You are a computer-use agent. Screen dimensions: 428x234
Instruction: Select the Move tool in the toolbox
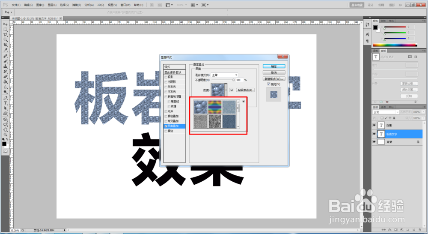tap(5, 24)
